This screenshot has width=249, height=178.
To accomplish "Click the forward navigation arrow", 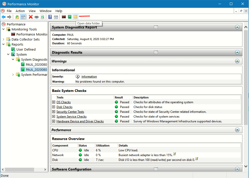I will (x=10, y=16).
